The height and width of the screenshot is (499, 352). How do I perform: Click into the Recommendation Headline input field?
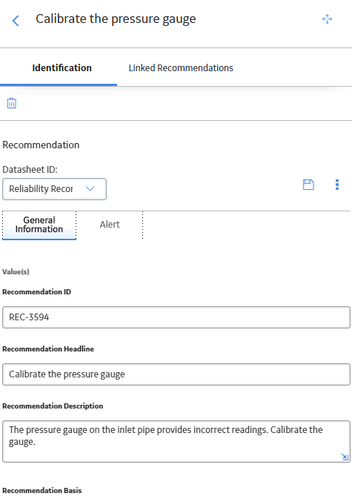point(176,374)
